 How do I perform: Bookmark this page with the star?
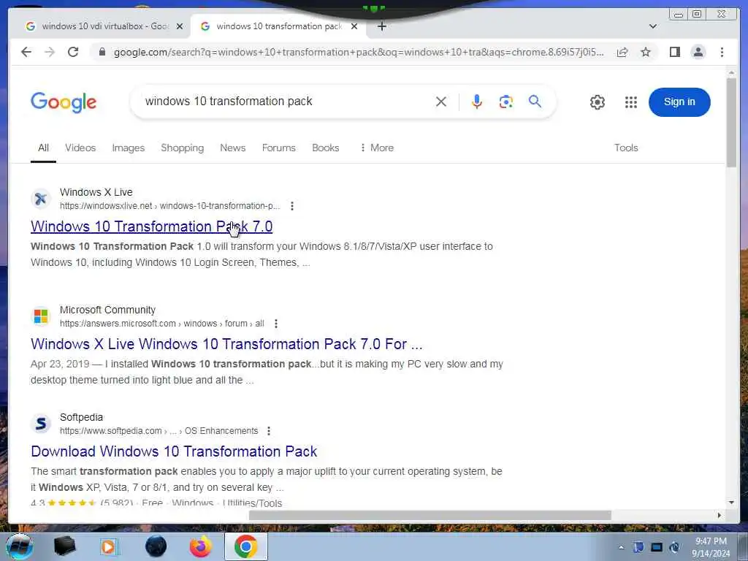click(x=646, y=52)
